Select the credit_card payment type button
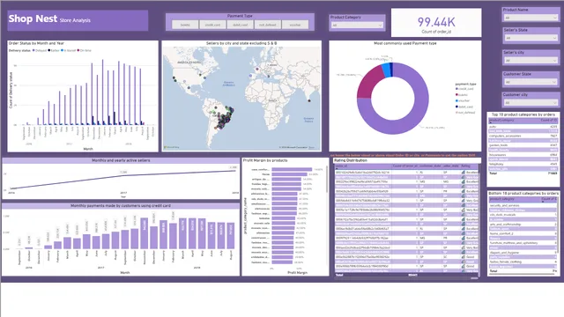564x317 pixels. click(x=212, y=25)
